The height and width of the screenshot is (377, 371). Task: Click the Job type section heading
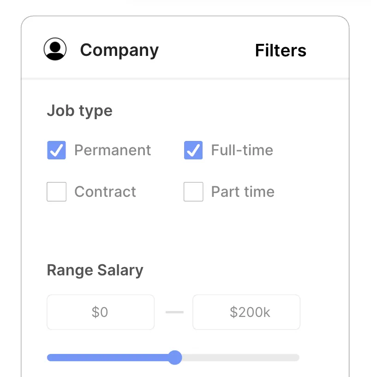[x=79, y=111]
